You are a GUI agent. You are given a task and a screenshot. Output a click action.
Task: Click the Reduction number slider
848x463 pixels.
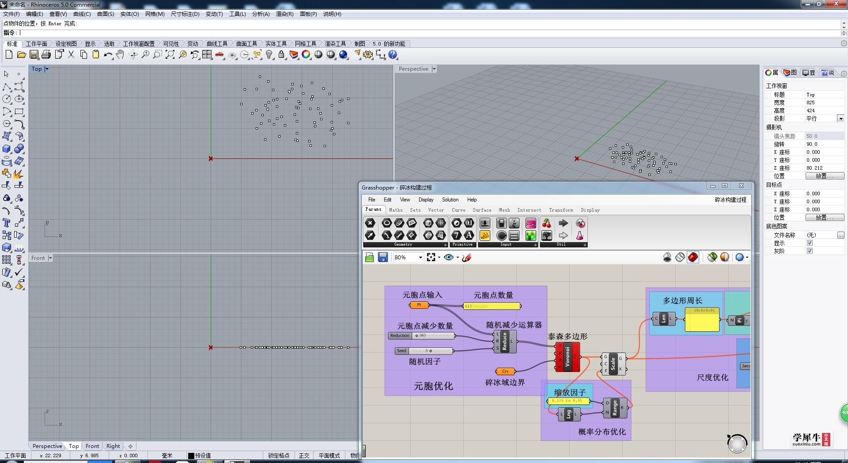(x=422, y=336)
